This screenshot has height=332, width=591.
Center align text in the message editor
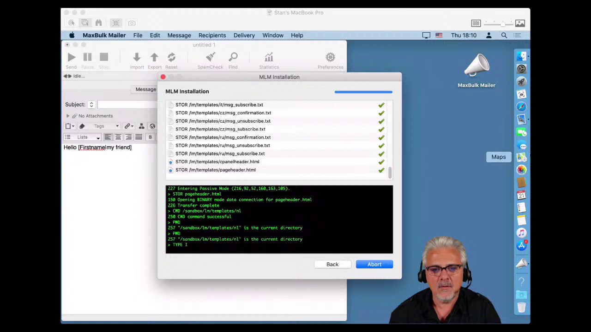click(118, 137)
